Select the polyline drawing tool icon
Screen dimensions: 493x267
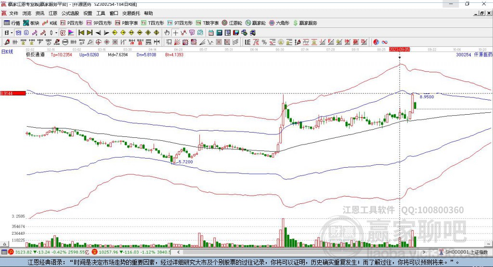(183, 33)
